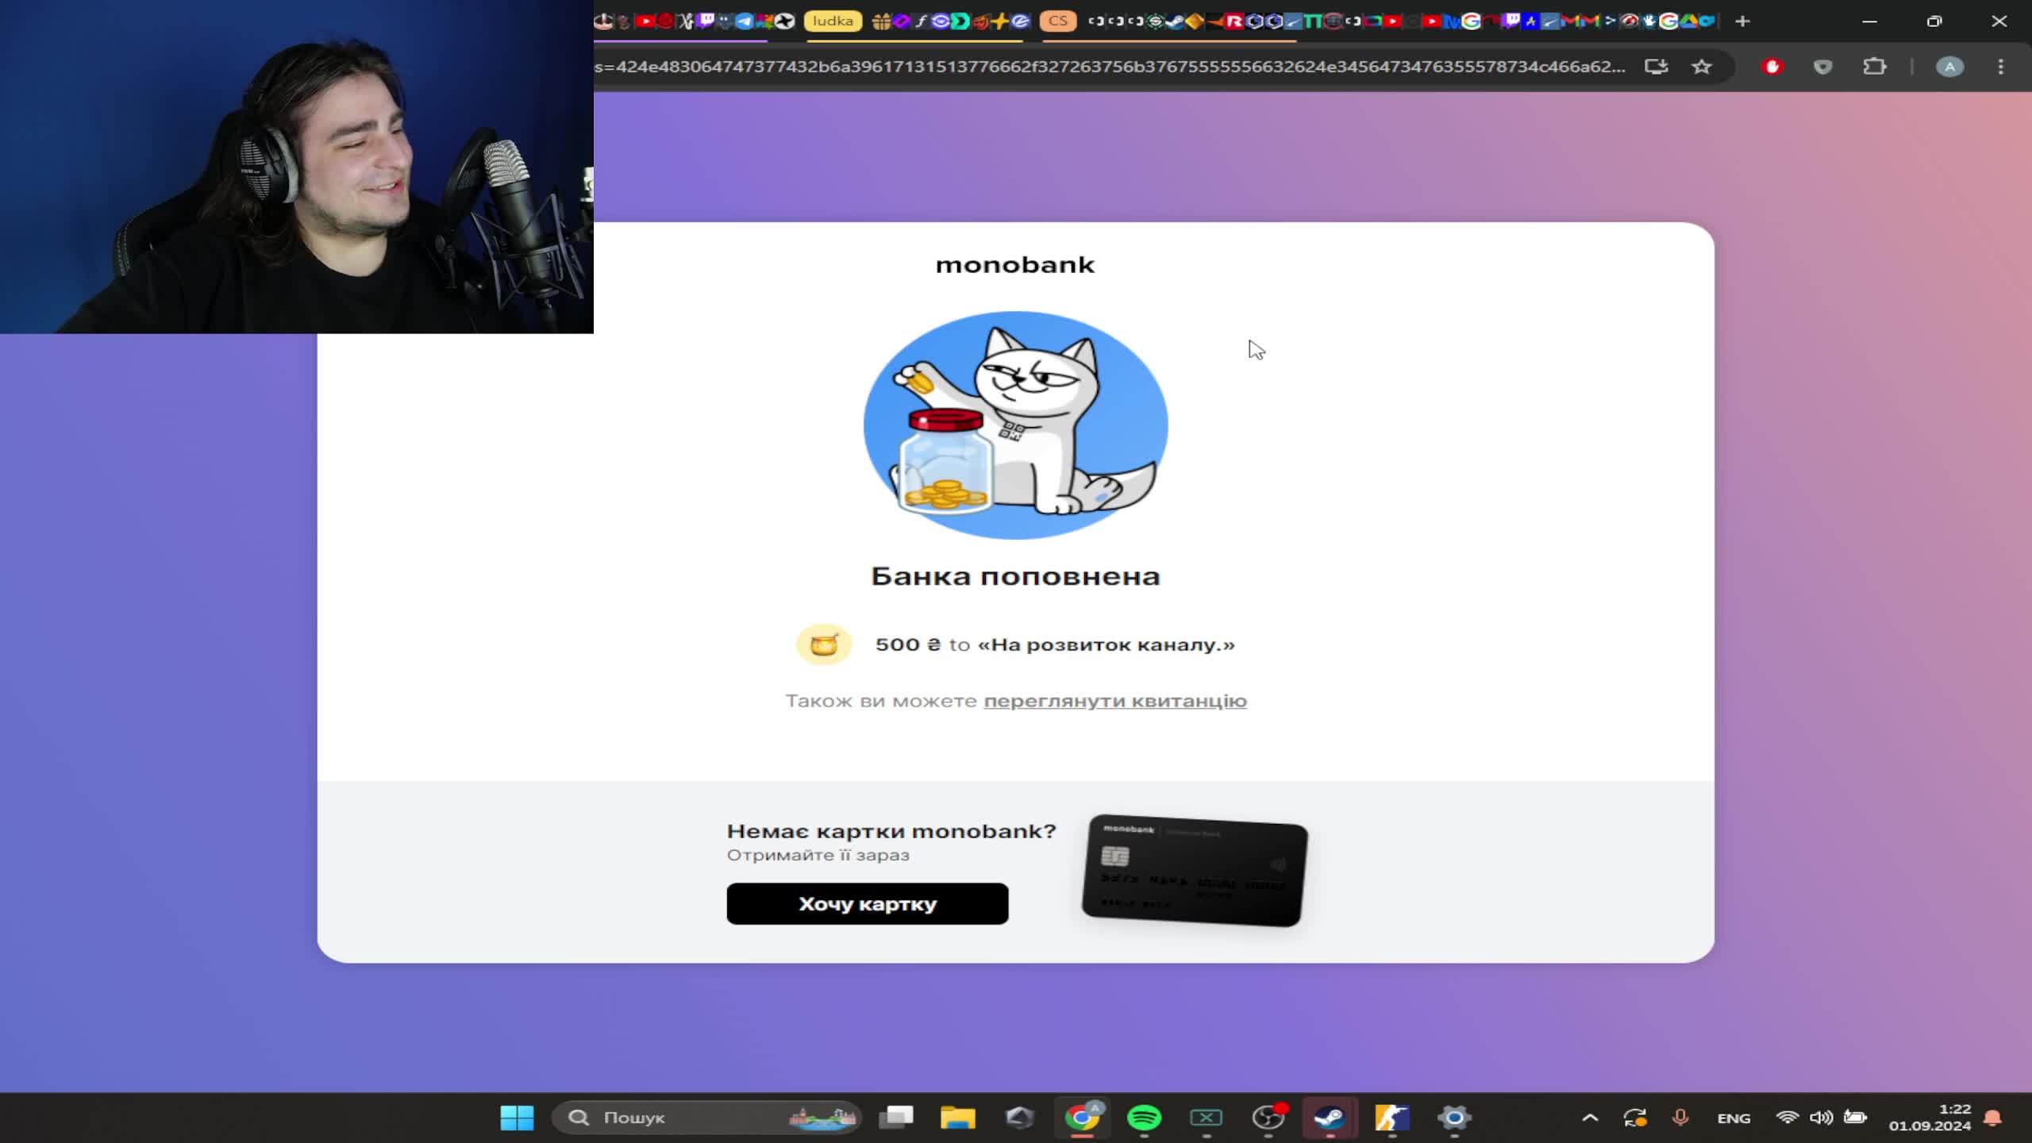Click the cat with jar illustration
Image resolution: width=2032 pixels, height=1143 pixels.
pyautogui.click(x=1015, y=425)
